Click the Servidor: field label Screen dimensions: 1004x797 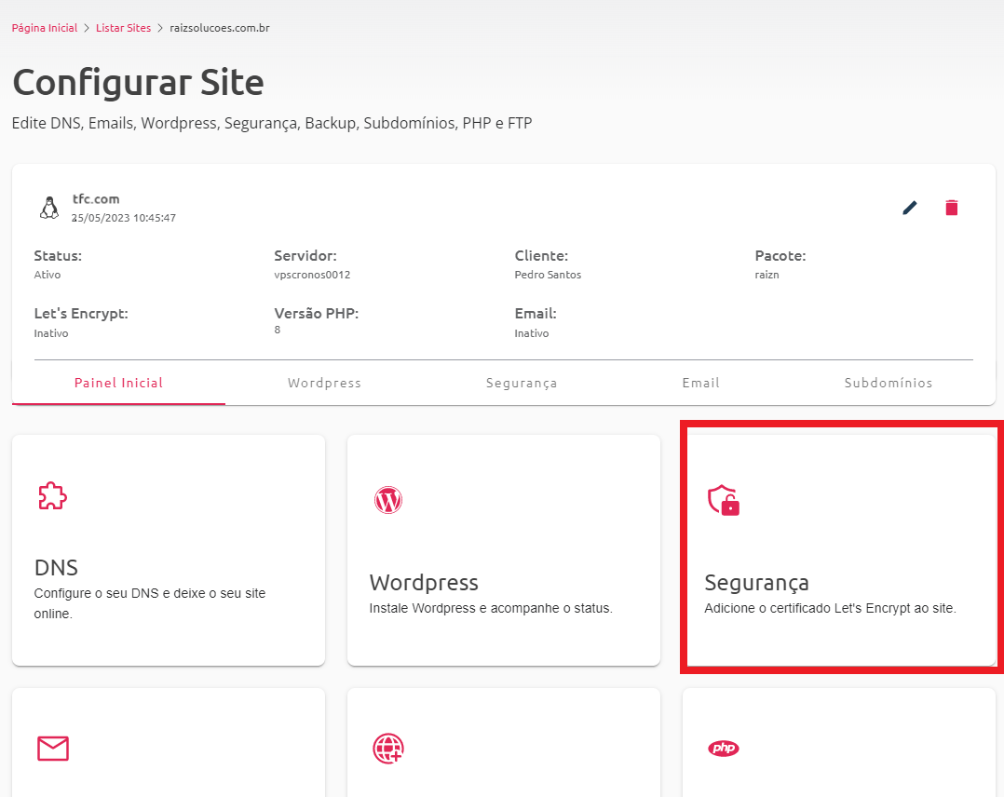[305, 256]
